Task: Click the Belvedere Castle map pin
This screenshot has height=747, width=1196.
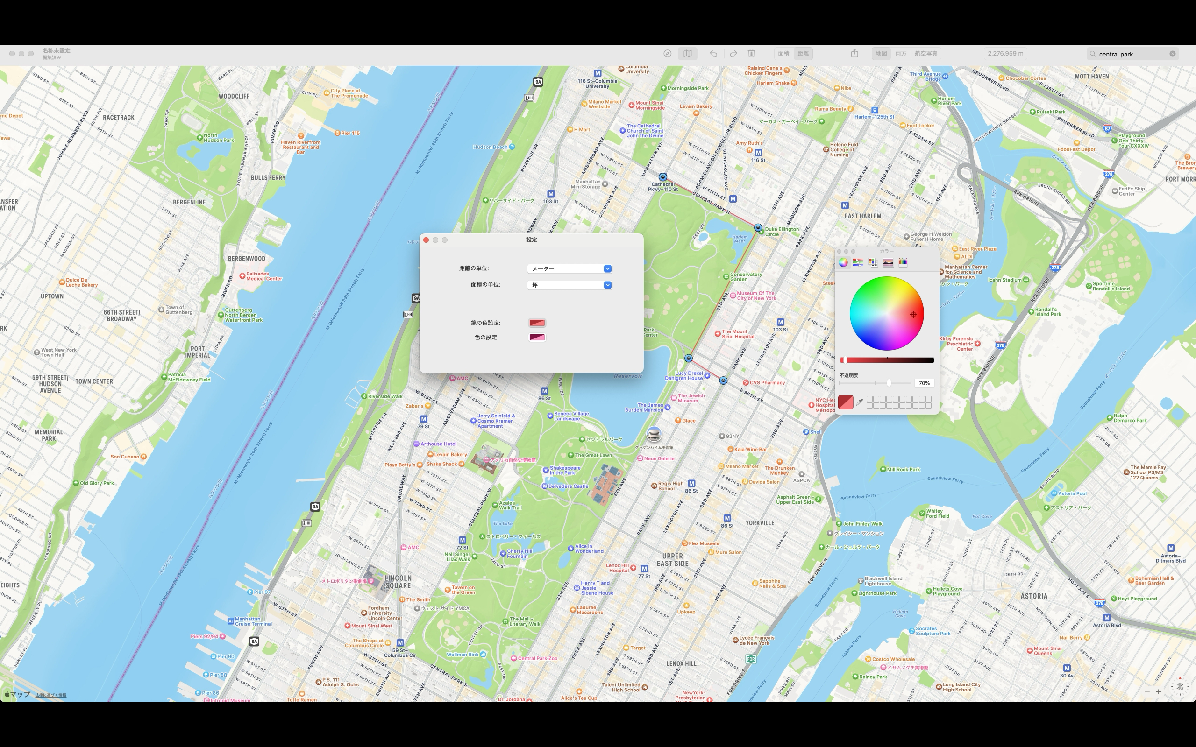Action: click(545, 486)
